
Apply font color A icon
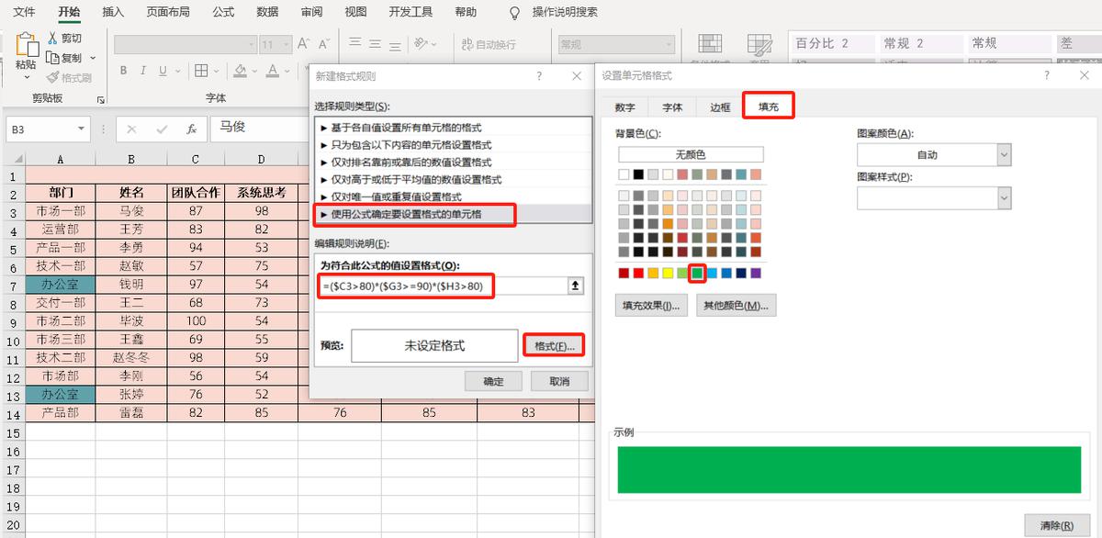273,71
